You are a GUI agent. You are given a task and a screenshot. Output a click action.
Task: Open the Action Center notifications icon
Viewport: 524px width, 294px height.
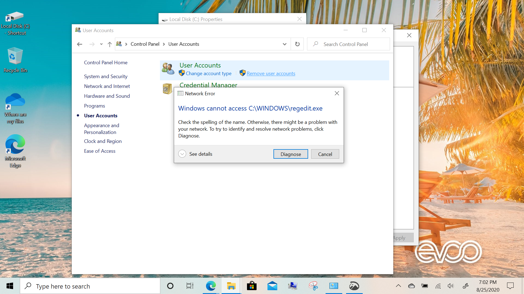[510, 286]
